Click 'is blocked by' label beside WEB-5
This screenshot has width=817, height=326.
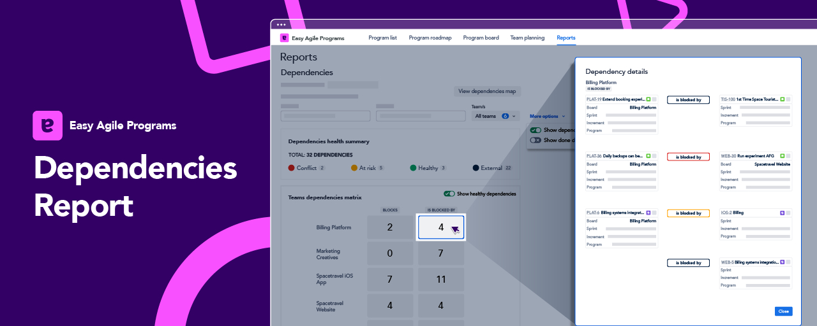click(x=688, y=263)
